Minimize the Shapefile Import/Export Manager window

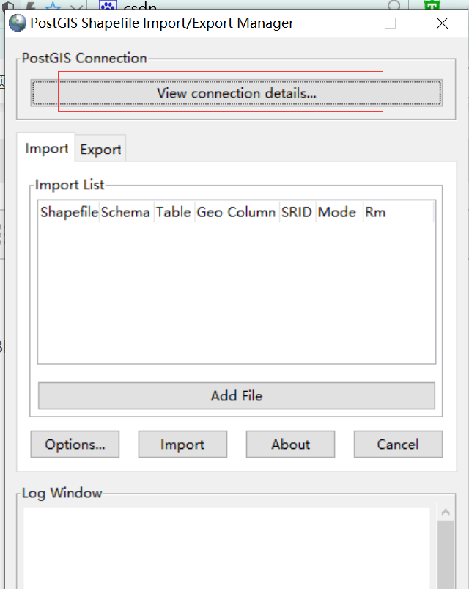[x=339, y=23]
